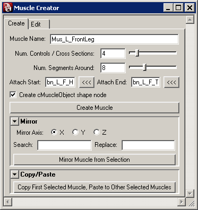Select Mirror Axis Y radio button
Screen dimensions: 198x210
[75, 132]
